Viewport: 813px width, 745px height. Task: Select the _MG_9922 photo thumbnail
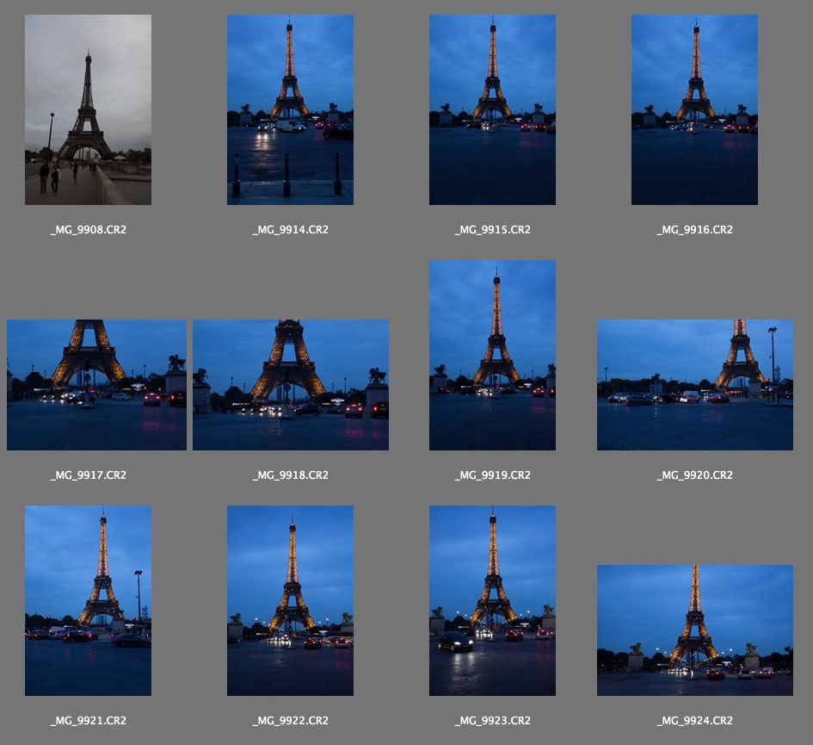click(290, 600)
